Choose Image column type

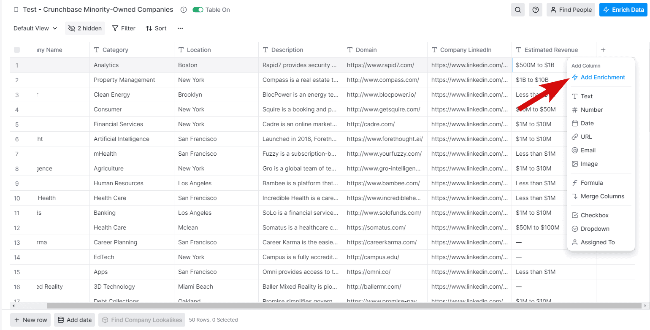pos(601,164)
